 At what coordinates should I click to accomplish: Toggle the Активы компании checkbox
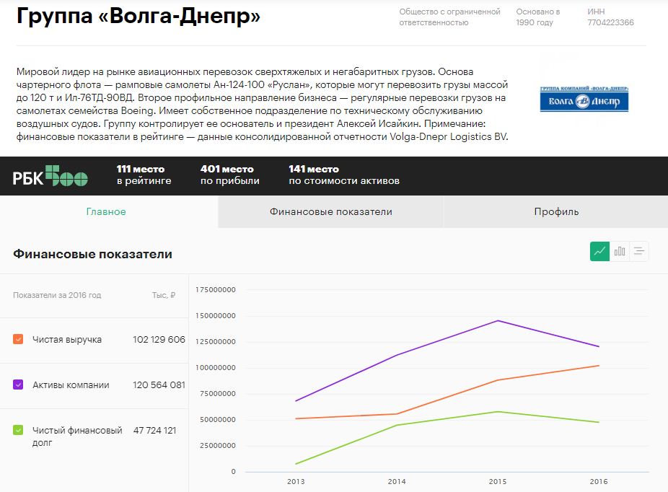(x=19, y=385)
